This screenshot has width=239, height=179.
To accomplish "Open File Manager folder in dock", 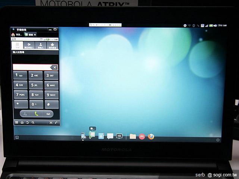I will click(133, 136).
